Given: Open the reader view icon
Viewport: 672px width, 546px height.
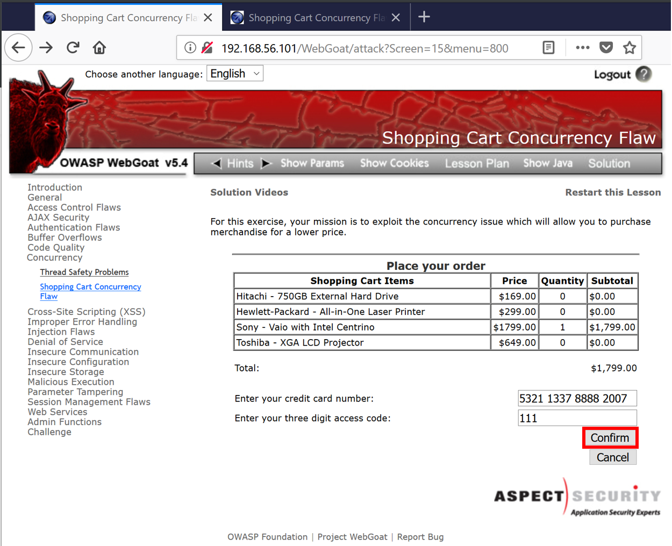Looking at the screenshot, I should click(548, 48).
